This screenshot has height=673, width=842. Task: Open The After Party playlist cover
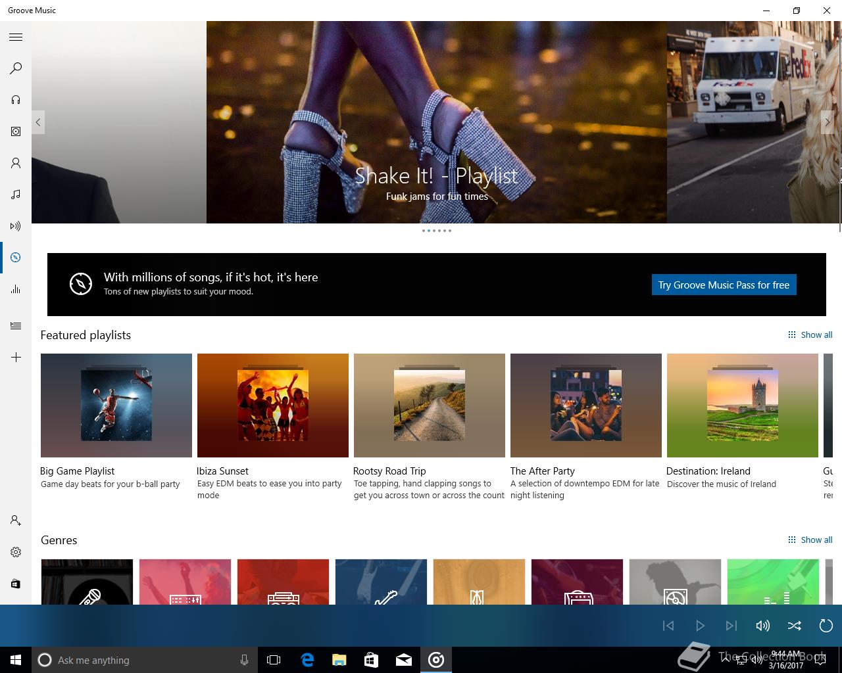(x=586, y=406)
